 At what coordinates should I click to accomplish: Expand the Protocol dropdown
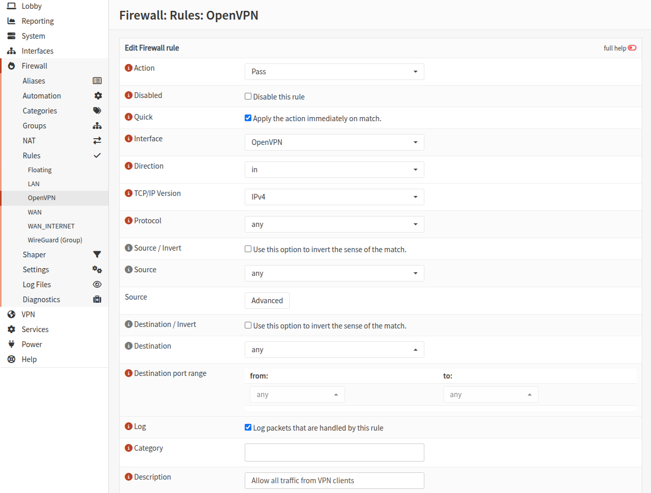(334, 224)
